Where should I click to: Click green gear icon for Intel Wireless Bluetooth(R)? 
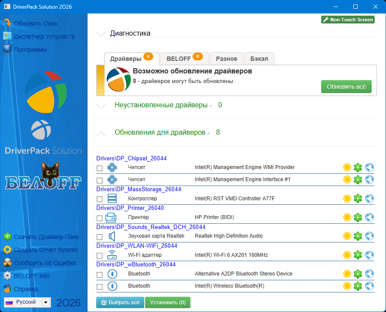coord(358,286)
